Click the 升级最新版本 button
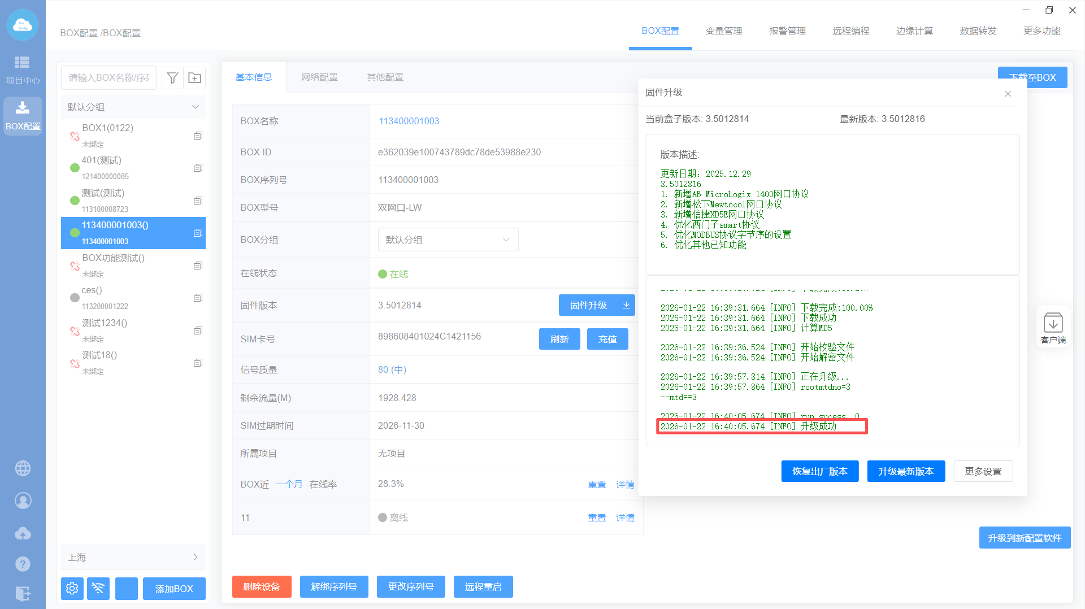 tap(905, 471)
